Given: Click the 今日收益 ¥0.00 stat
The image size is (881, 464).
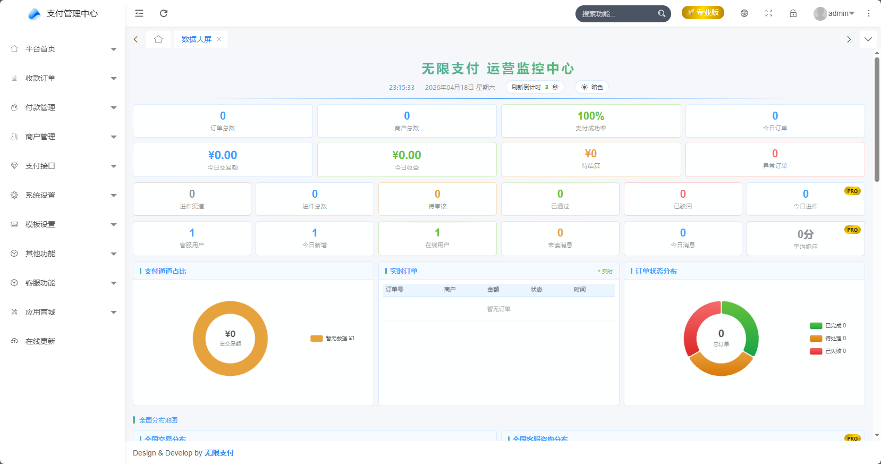Looking at the screenshot, I should click(407, 159).
